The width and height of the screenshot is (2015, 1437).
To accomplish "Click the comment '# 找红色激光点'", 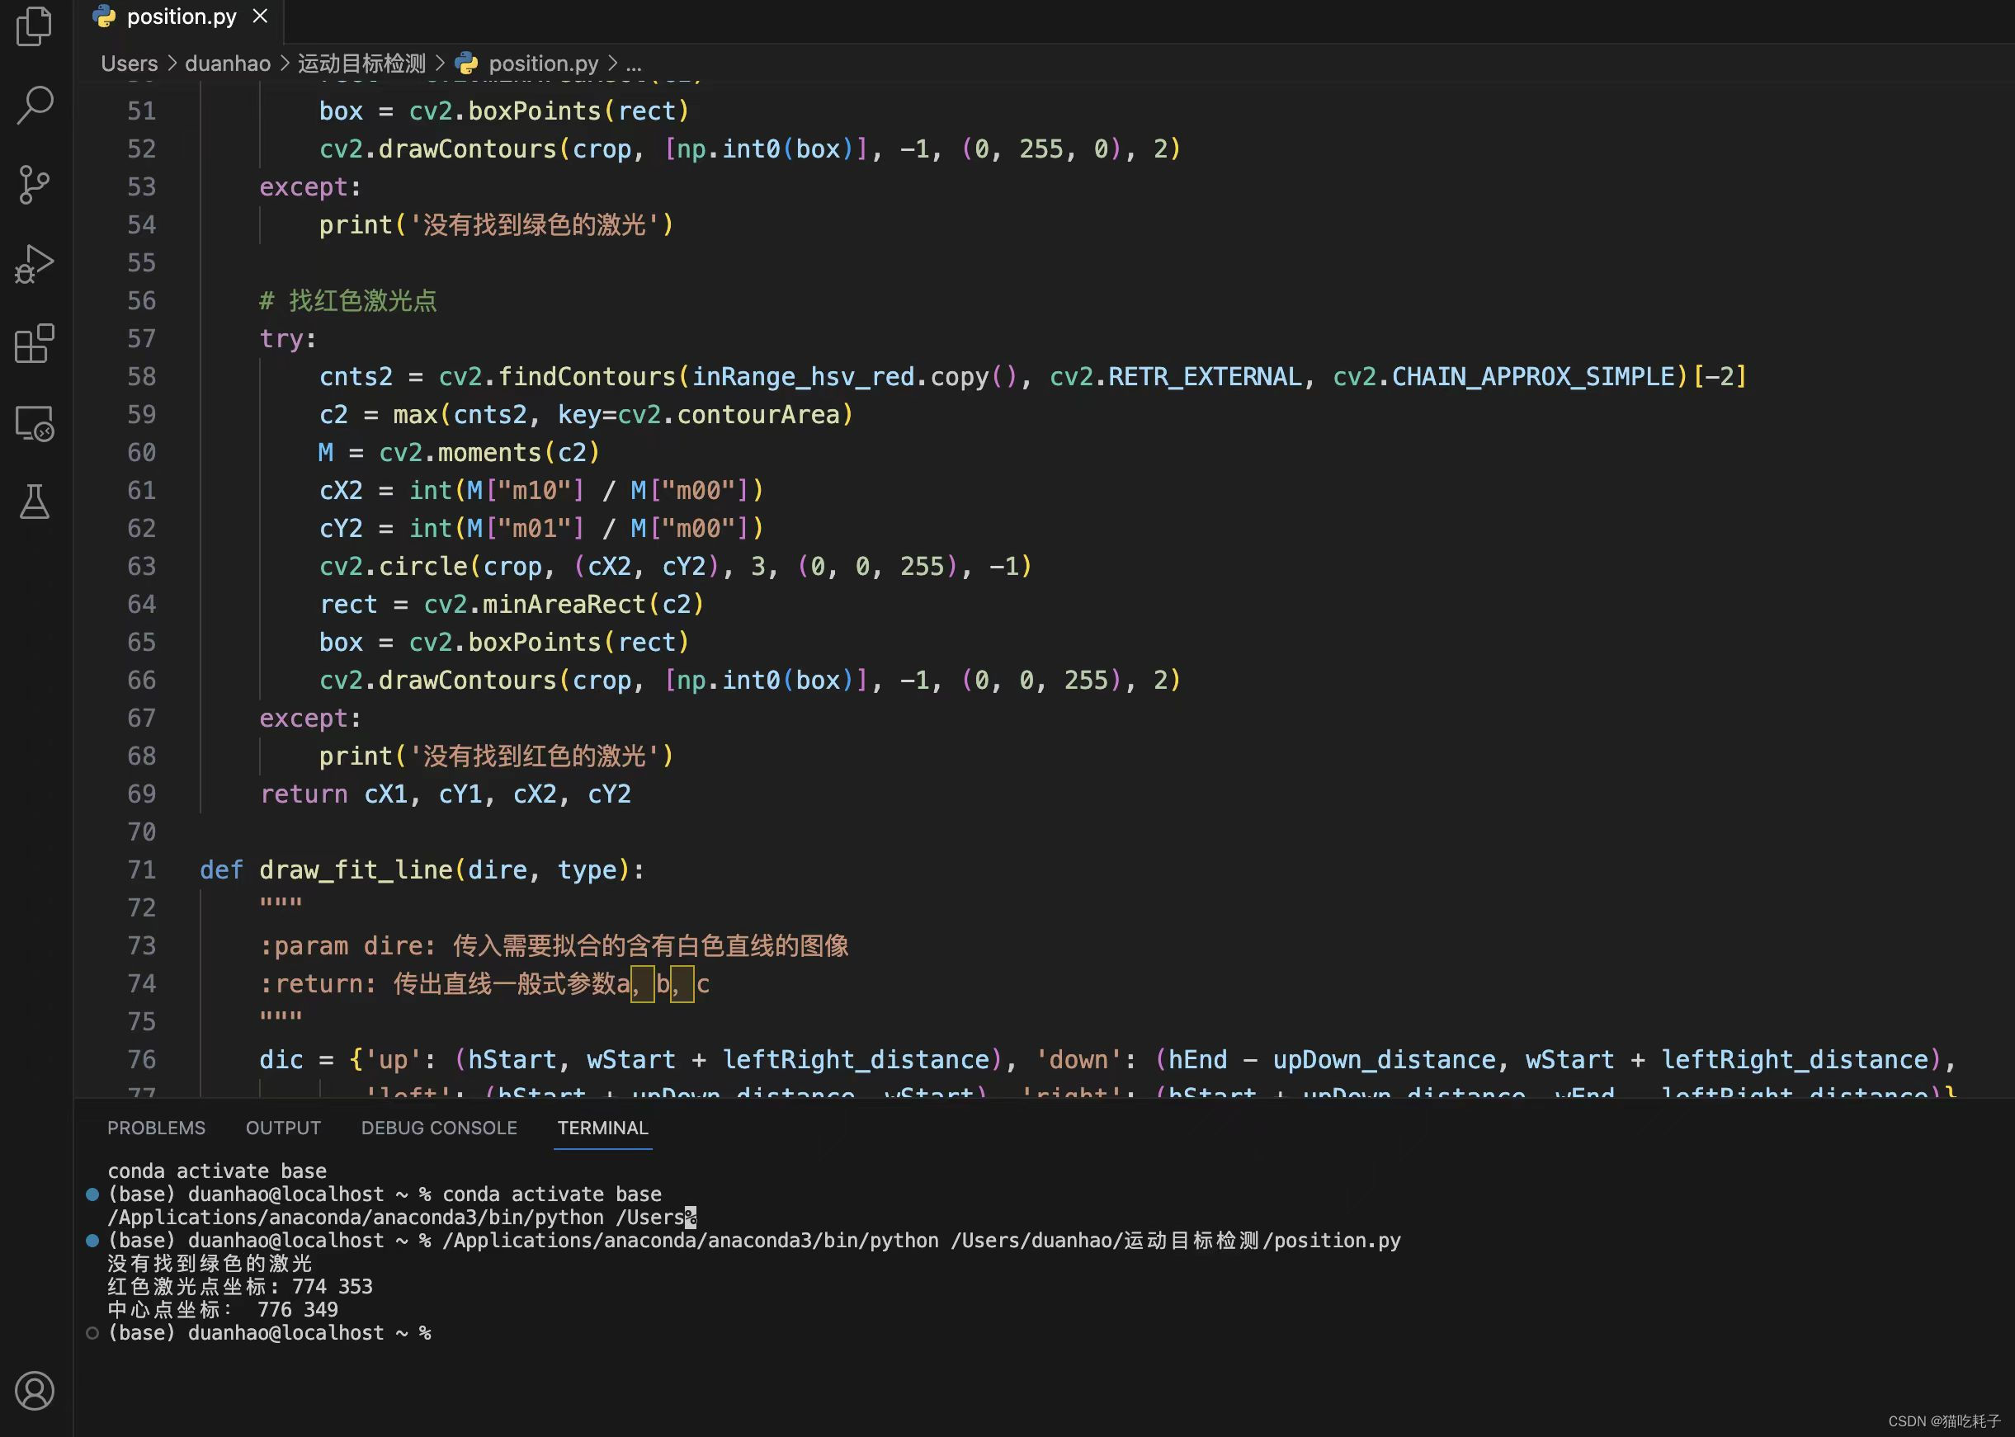I will pos(347,301).
